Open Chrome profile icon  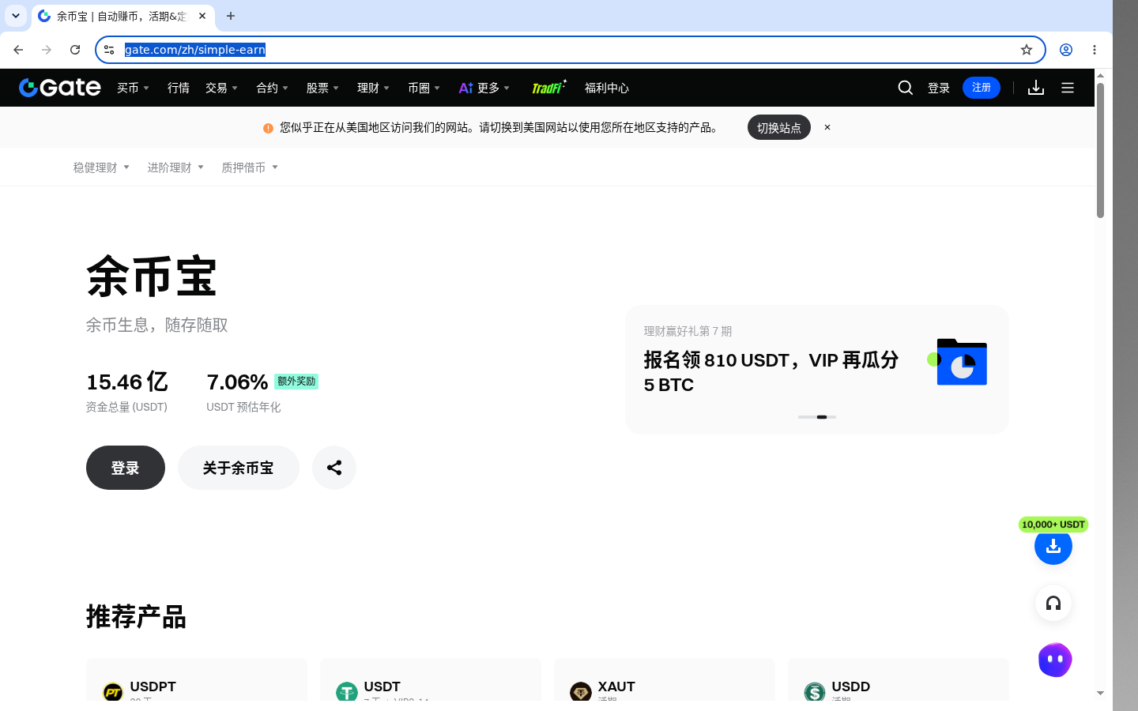tap(1066, 50)
